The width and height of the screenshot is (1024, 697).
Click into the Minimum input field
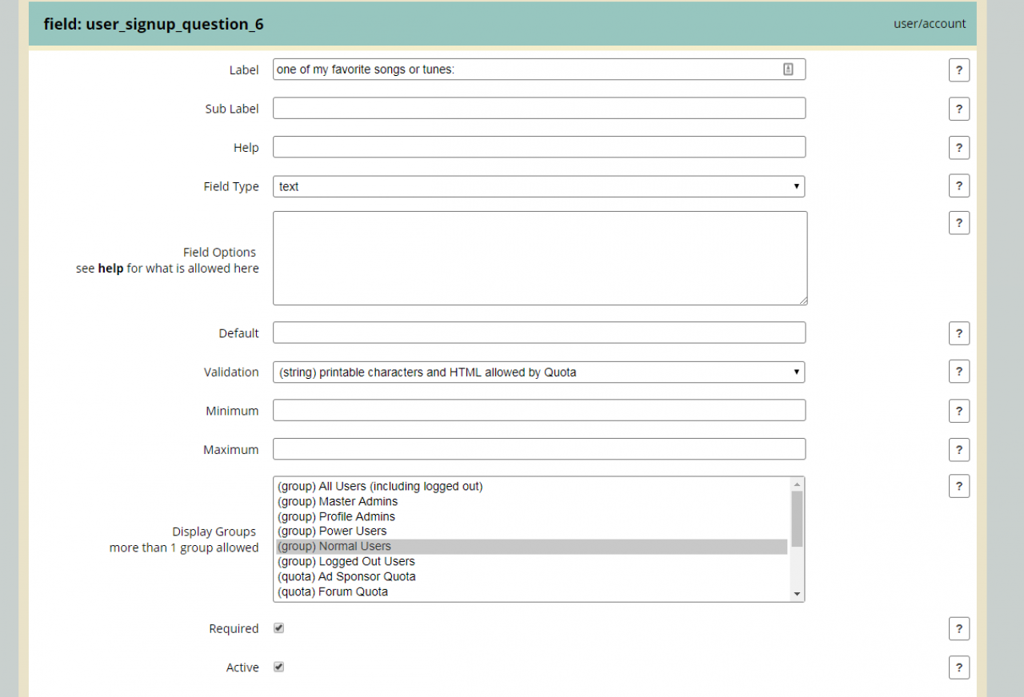[x=538, y=411]
